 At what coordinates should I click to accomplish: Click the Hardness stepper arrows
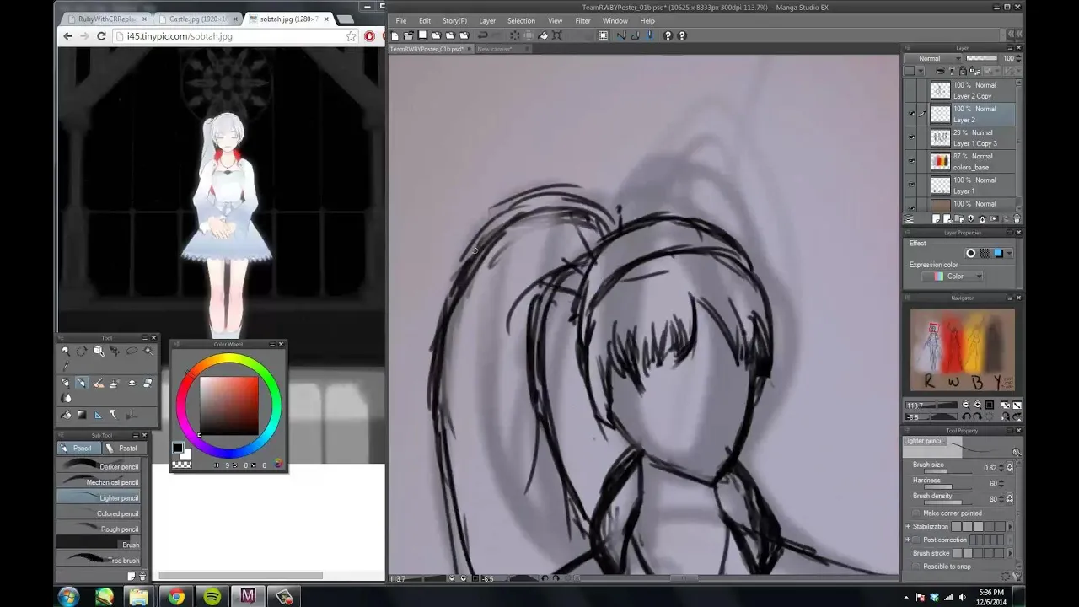[1001, 484]
